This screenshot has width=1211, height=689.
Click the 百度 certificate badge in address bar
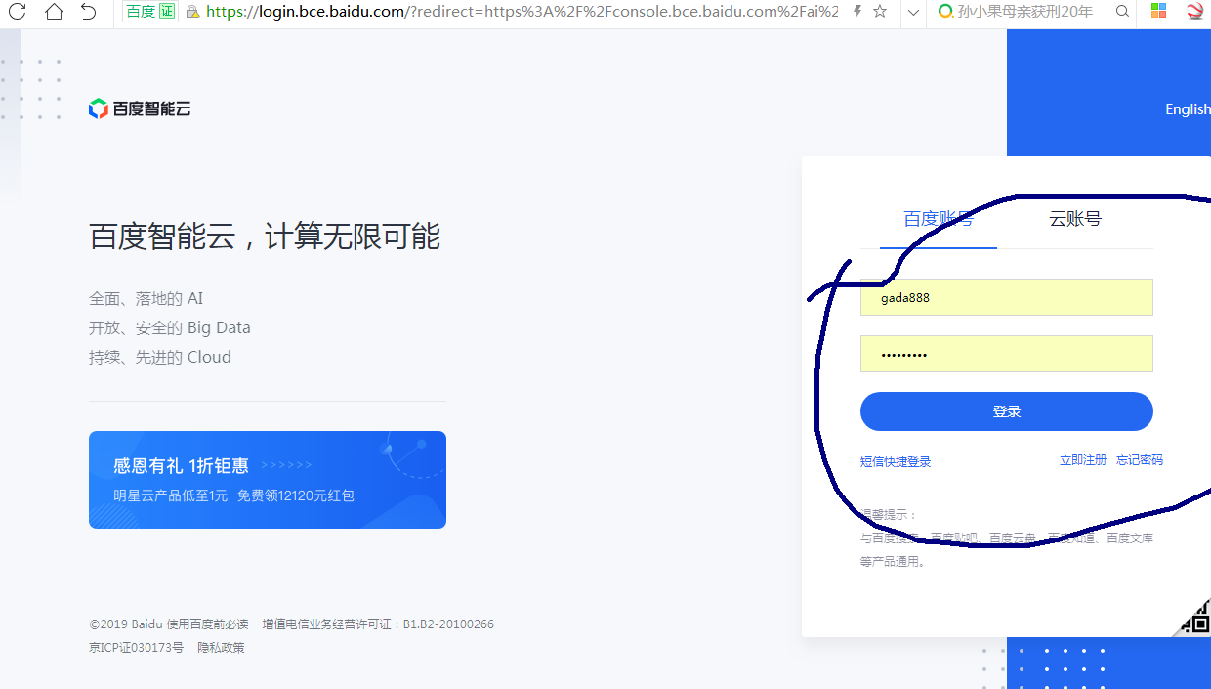tap(150, 12)
